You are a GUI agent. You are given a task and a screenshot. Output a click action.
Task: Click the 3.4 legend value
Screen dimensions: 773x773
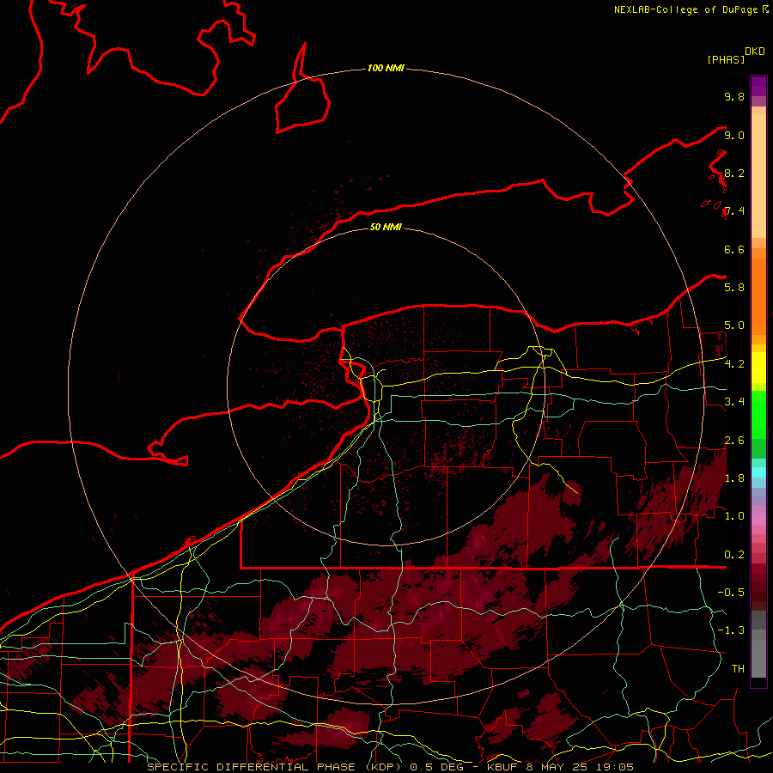[x=734, y=401]
